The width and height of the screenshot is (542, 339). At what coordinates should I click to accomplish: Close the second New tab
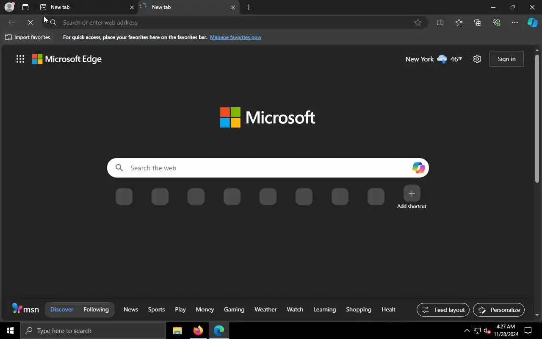pos(233,7)
